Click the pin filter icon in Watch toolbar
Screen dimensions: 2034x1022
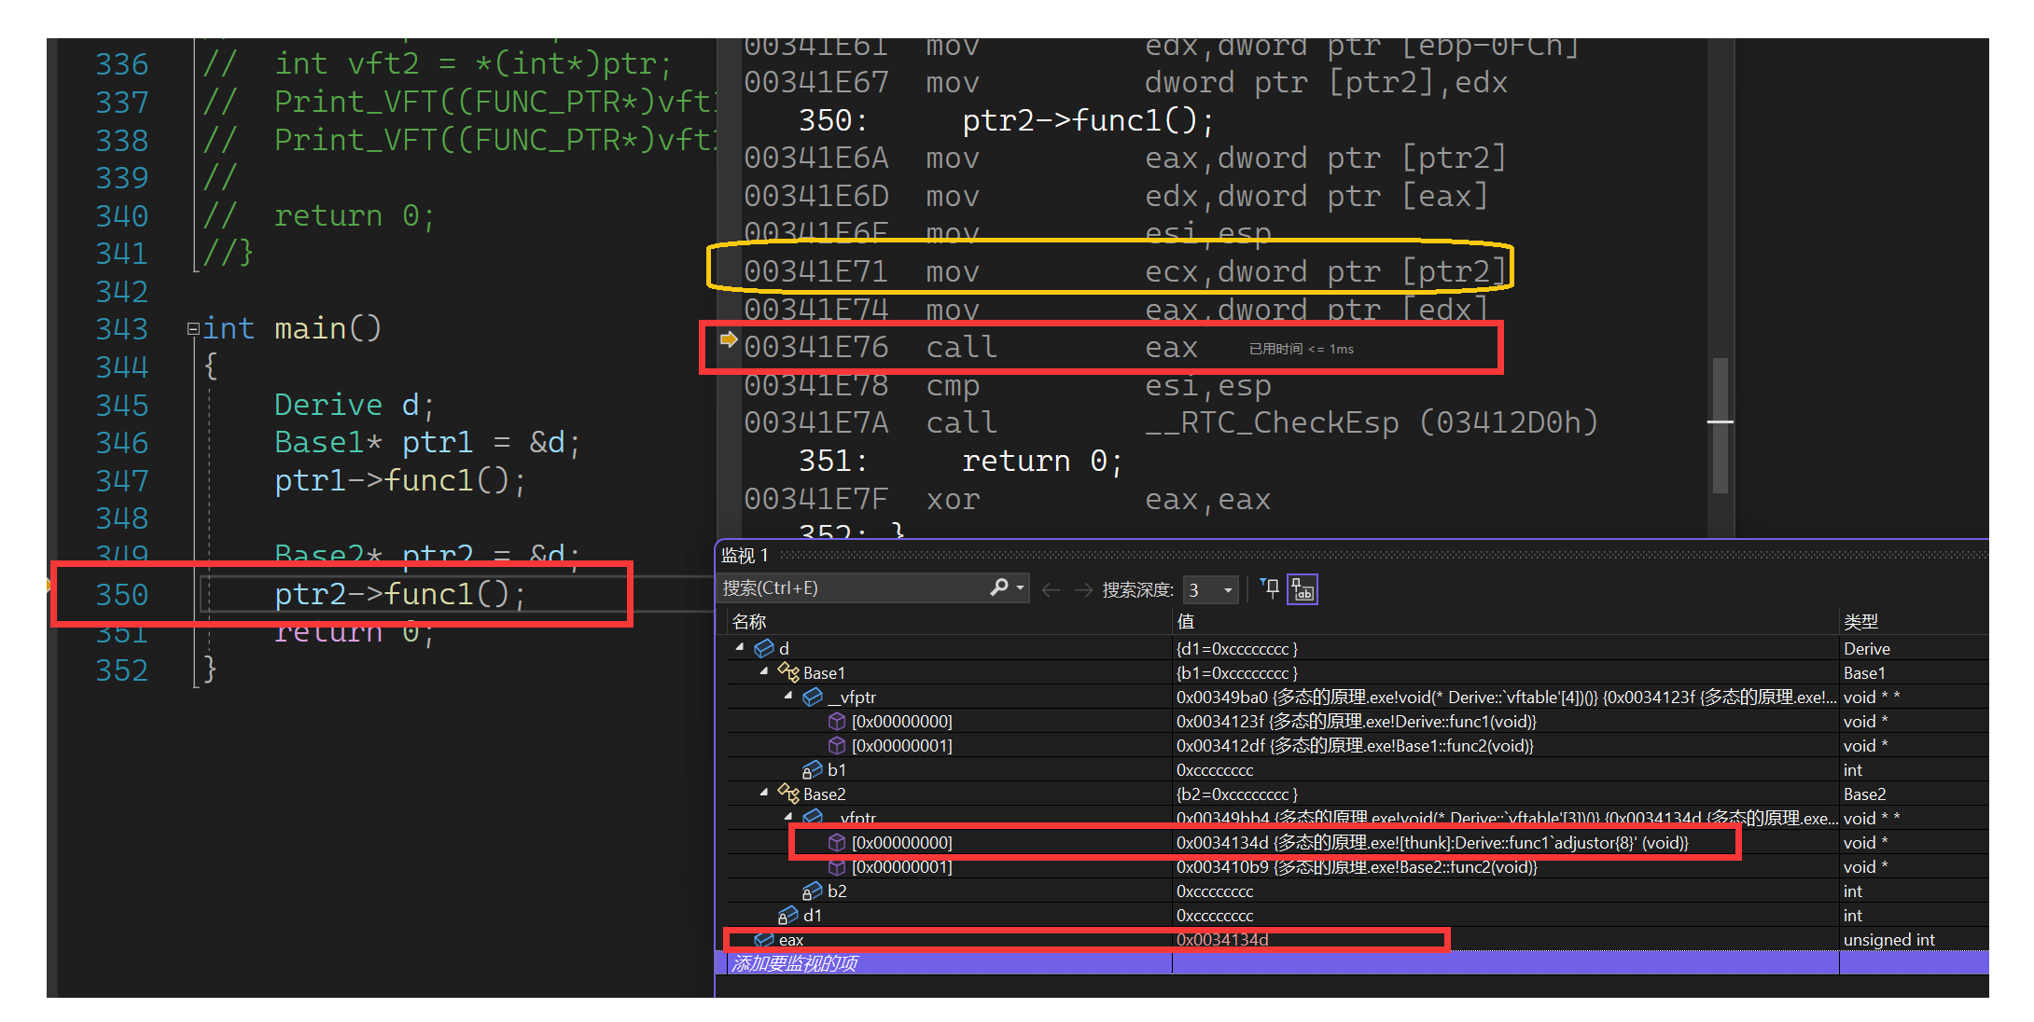click(1270, 588)
